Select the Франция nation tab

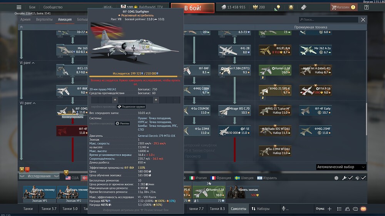[221, 178]
